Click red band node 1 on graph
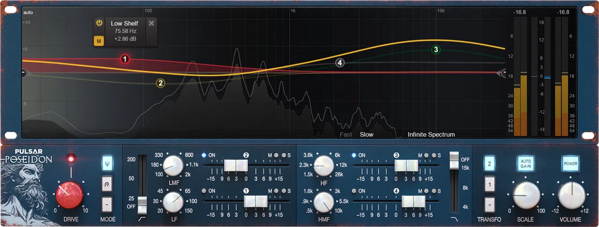 125,59
